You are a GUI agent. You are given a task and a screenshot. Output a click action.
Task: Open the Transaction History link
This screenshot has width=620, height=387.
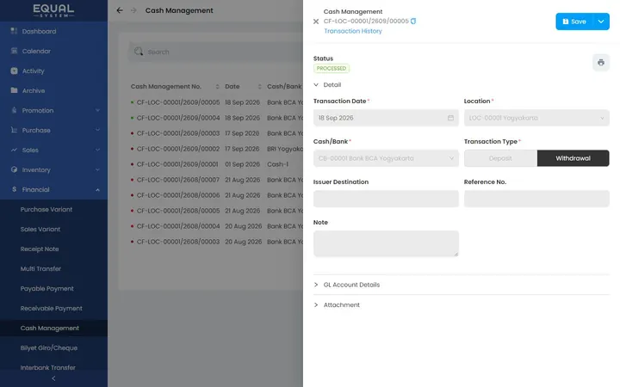353,31
